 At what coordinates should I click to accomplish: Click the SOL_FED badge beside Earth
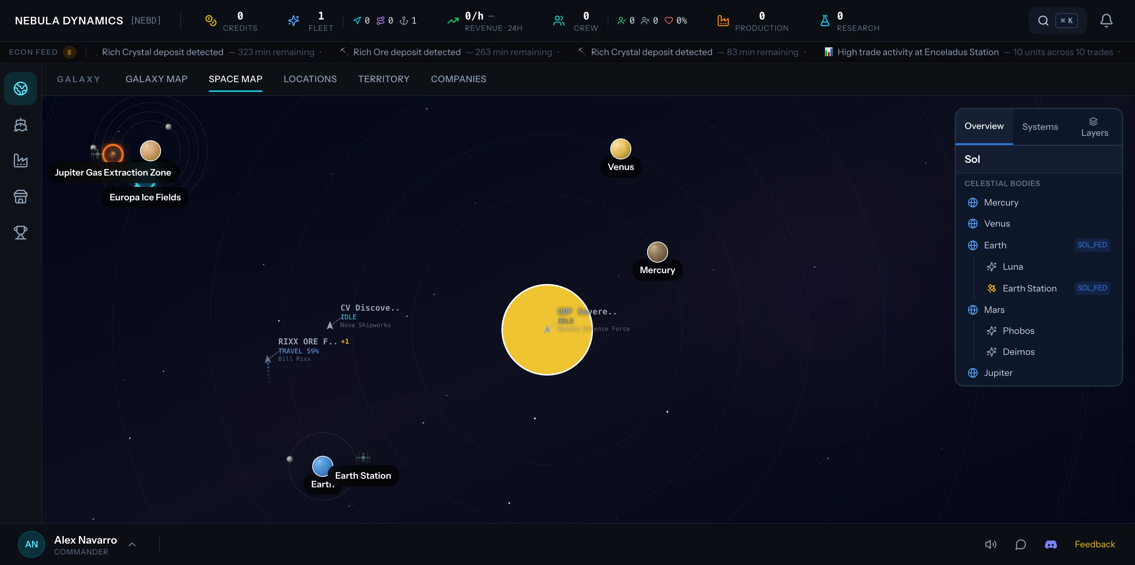(1092, 245)
